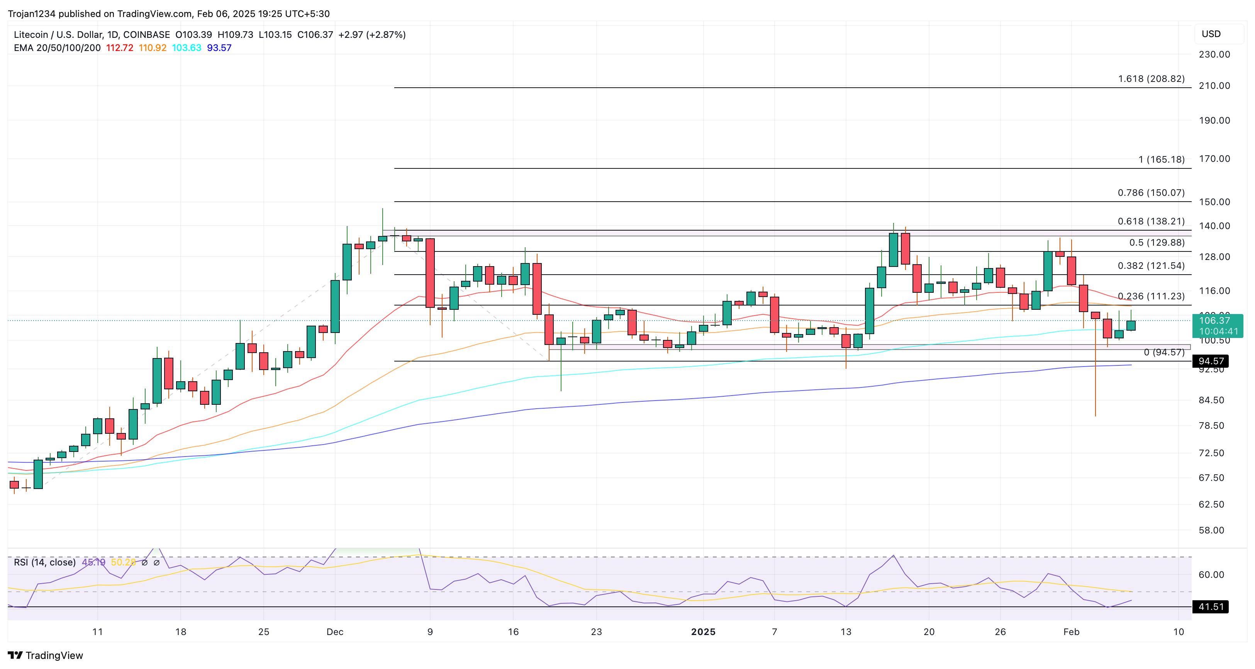This screenshot has width=1255, height=669.
Task: Click the 0 (94.57) Fibonacci label
Action: [x=1164, y=352]
